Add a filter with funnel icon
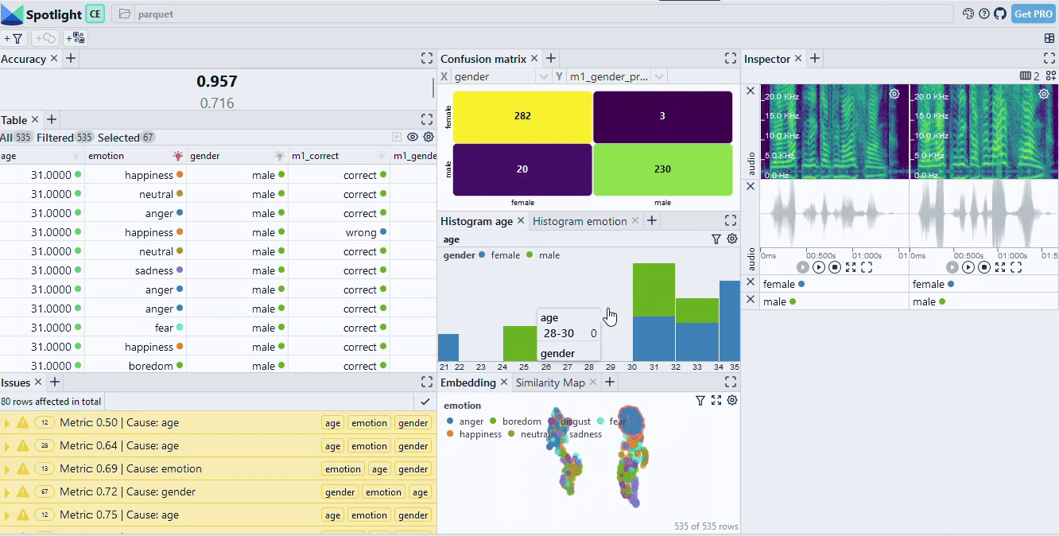The height and width of the screenshot is (536, 1059). pos(14,38)
